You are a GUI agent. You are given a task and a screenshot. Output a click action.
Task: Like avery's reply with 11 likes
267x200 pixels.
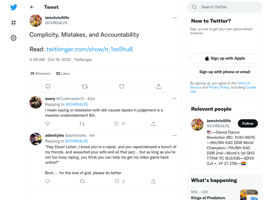click(116, 124)
